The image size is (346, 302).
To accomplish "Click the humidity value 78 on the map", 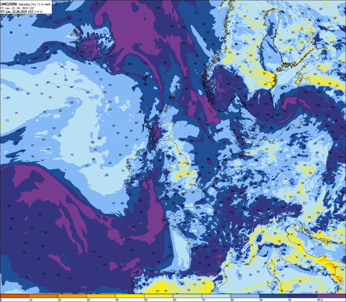I will click(50, 98).
